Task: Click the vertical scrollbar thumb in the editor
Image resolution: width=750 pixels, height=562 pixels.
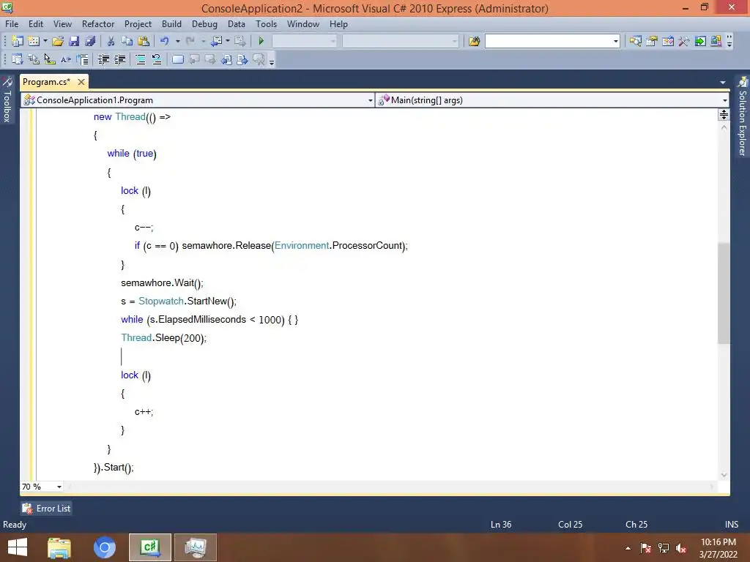Action: tap(724, 293)
